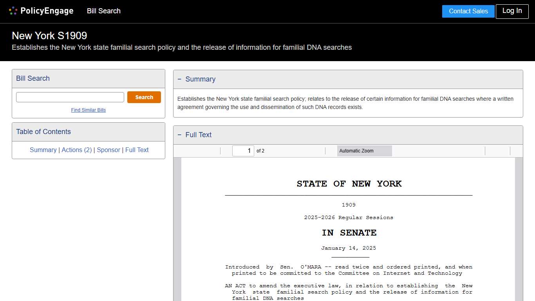Click the PolicyEngage colorful logo icon
This screenshot has width=535, height=301.
coord(13,11)
